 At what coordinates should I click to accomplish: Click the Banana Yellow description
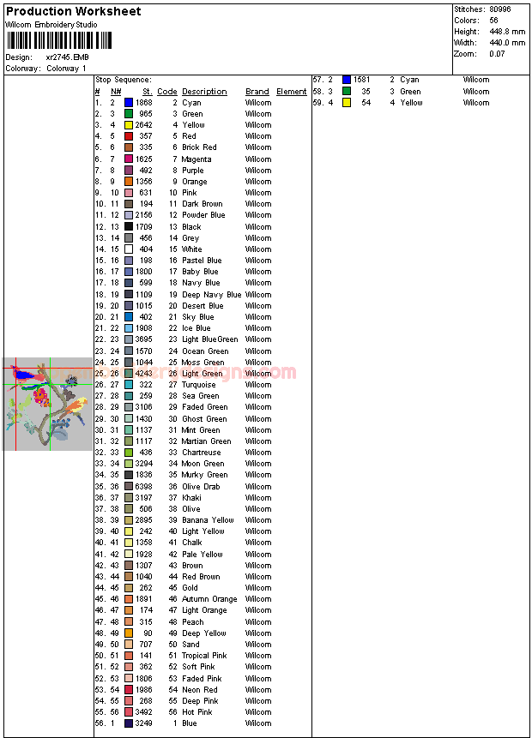point(208,520)
